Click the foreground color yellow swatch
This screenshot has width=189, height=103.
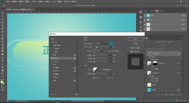(x=2, y=82)
